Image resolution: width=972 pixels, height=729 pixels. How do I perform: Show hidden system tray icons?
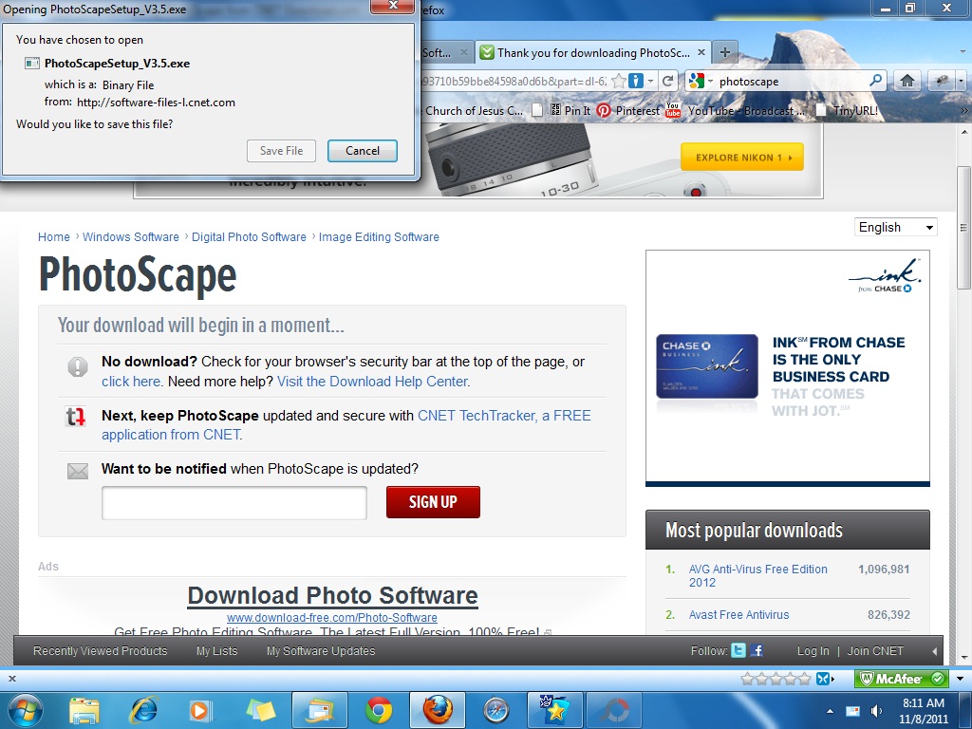[x=830, y=711]
